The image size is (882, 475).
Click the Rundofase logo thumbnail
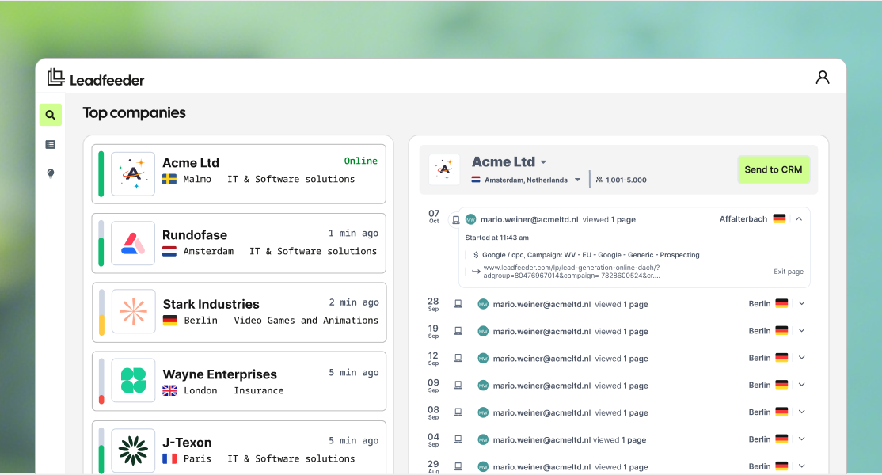[133, 243]
